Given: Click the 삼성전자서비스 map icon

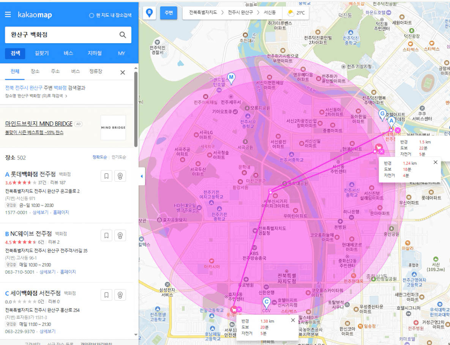Looking at the screenshot, I should point(167,285).
